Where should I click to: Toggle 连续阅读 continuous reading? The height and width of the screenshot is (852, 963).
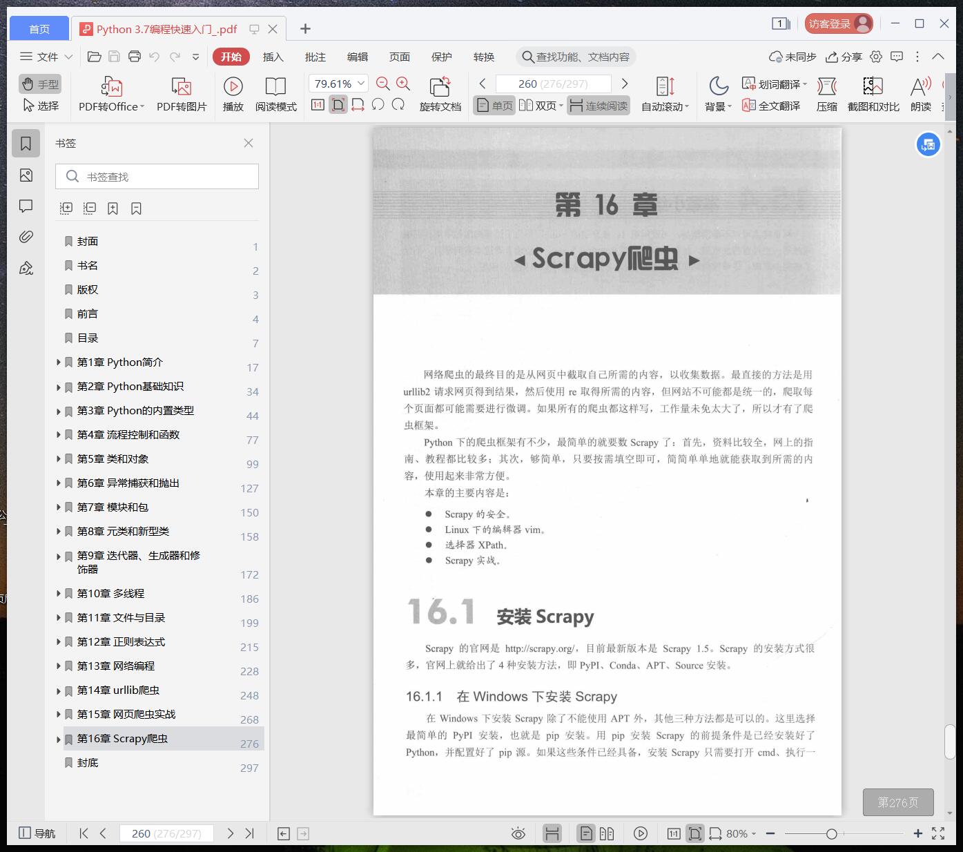599,106
